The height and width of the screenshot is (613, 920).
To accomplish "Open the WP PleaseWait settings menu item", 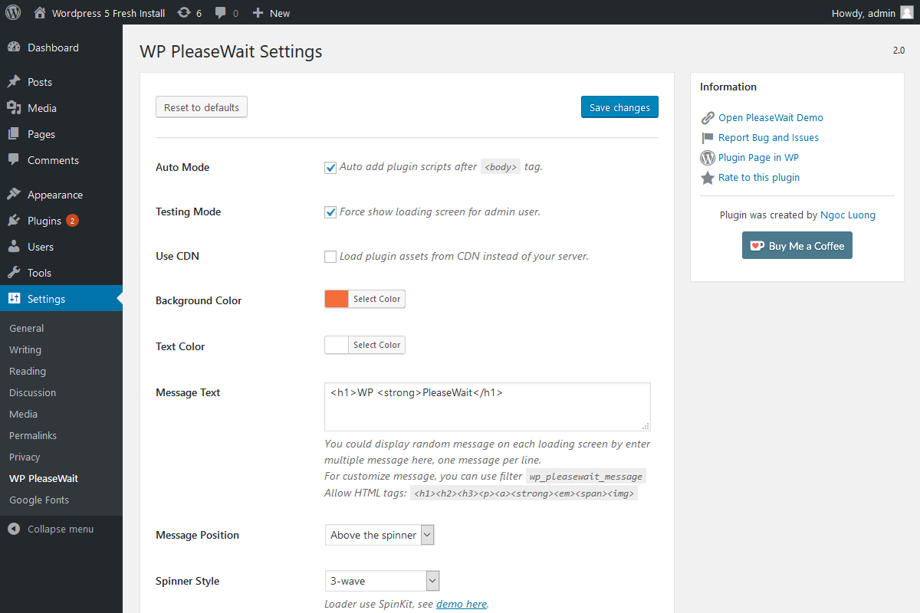I will click(41, 477).
